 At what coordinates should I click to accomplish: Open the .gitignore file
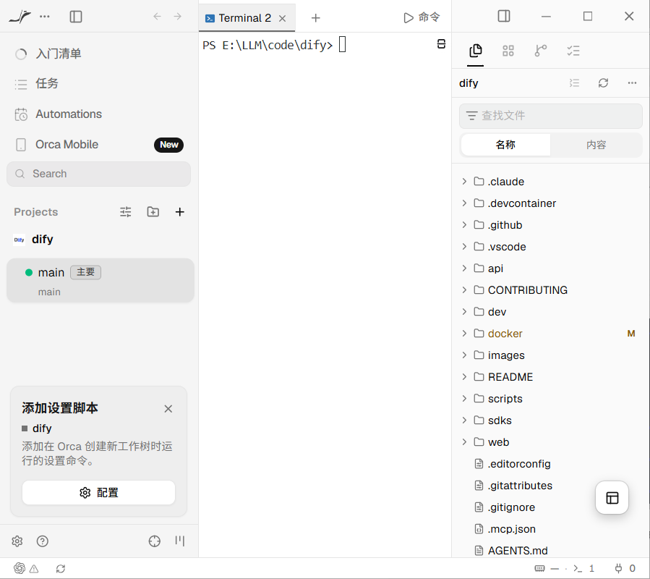click(550, 507)
